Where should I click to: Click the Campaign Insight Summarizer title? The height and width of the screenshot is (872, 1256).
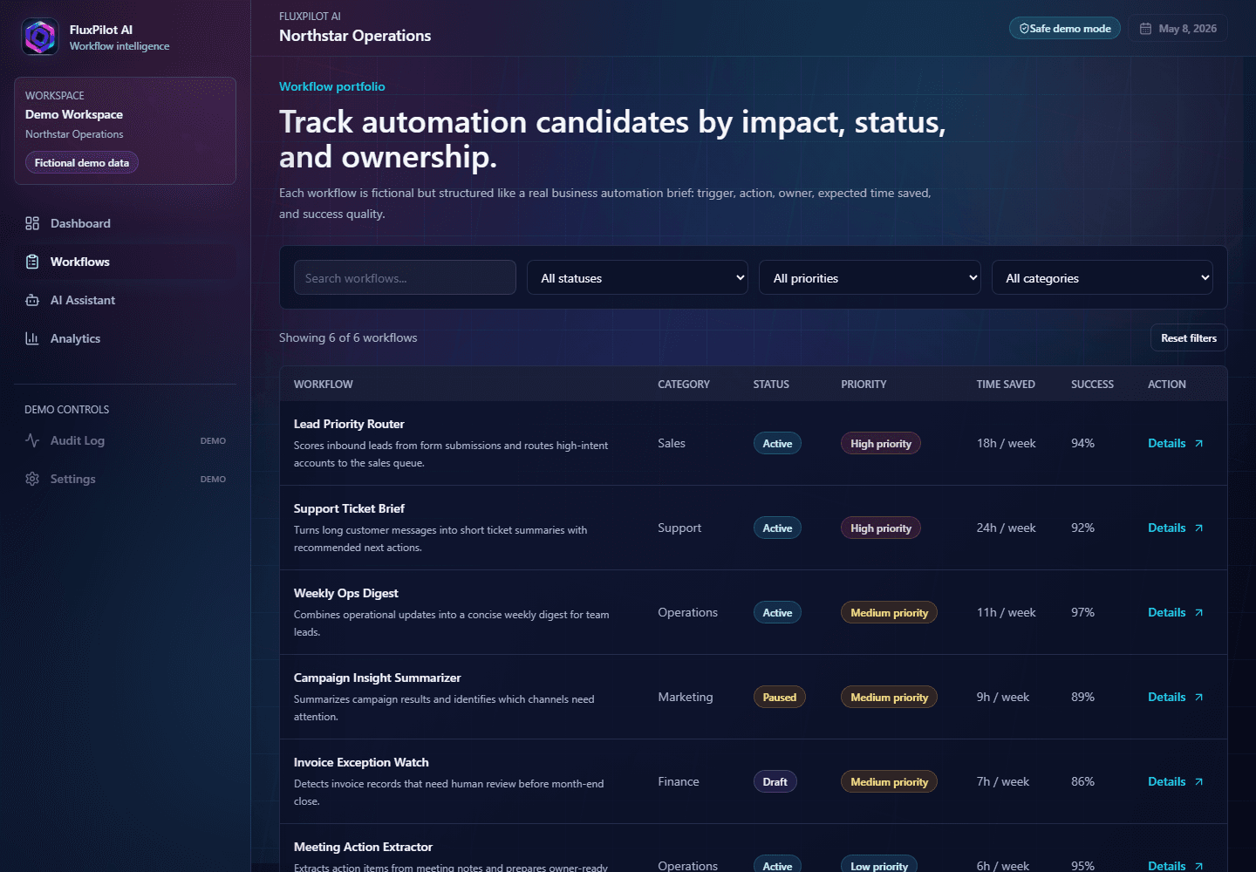(377, 678)
